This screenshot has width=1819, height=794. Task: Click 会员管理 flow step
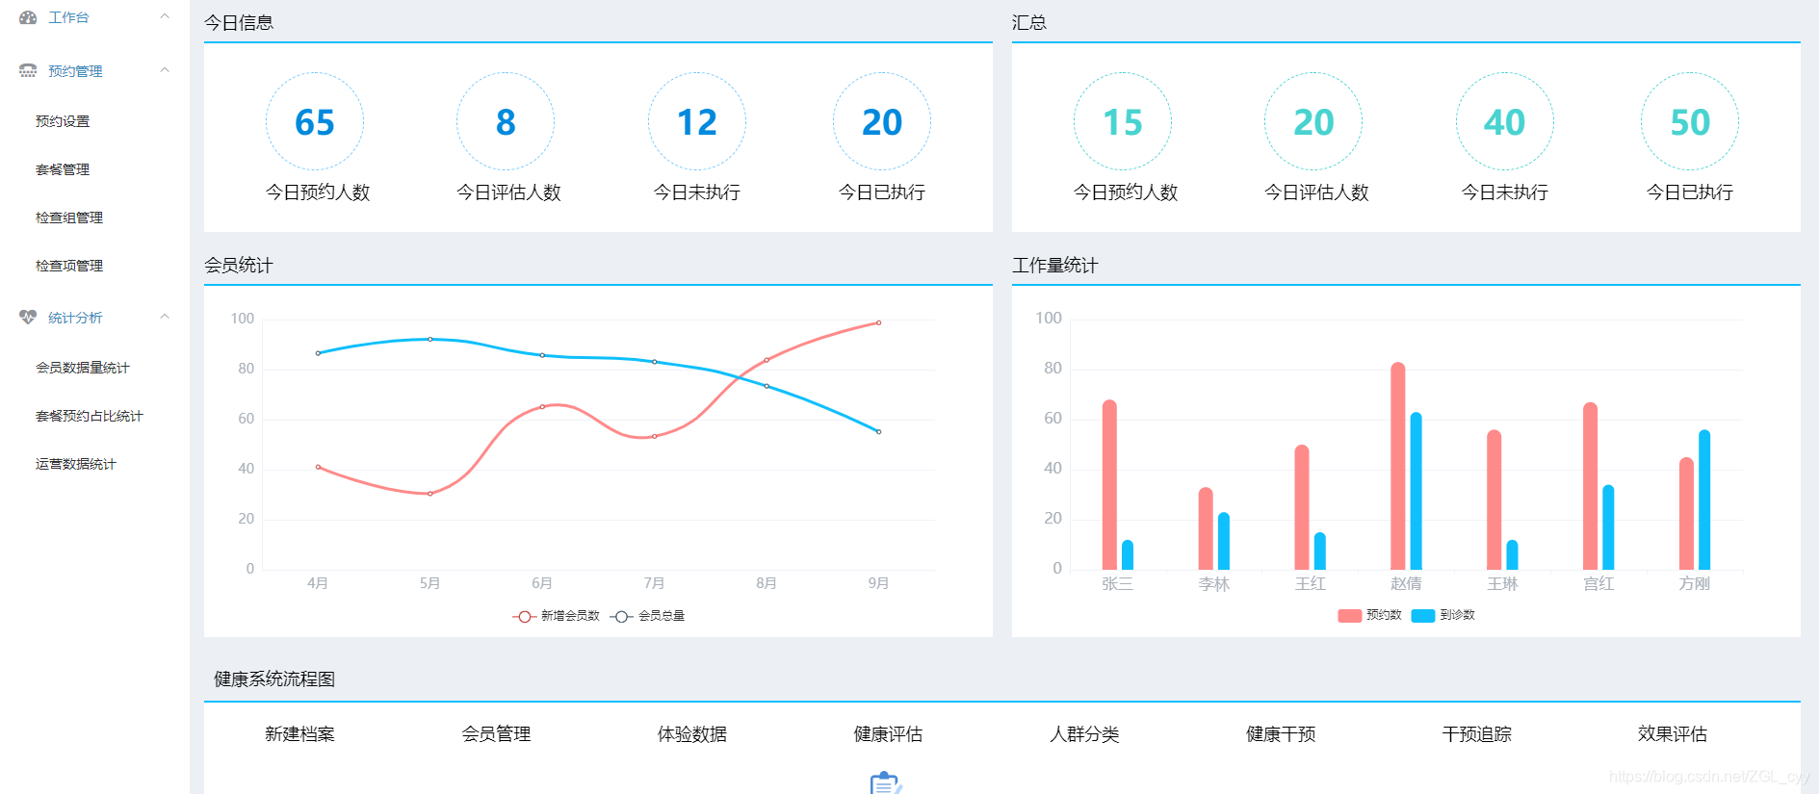coord(496,734)
